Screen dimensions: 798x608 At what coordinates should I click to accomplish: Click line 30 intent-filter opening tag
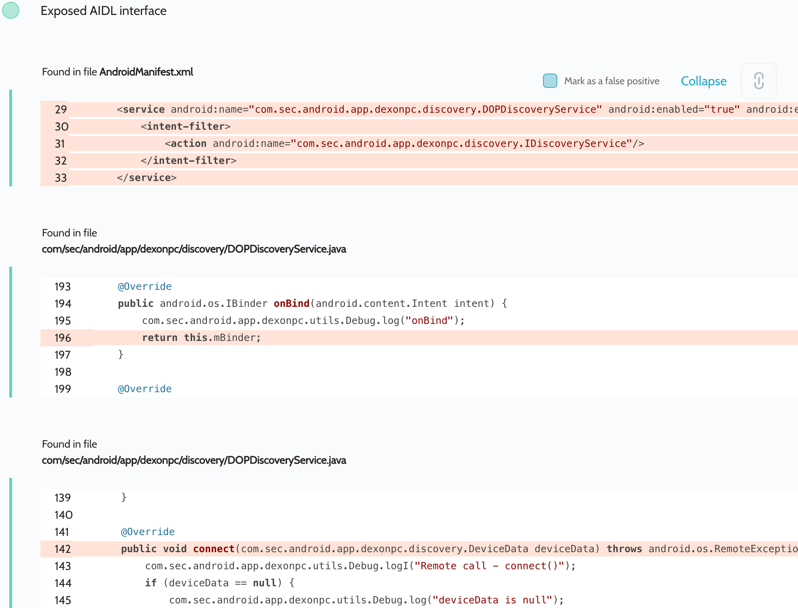tap(186, 126)
